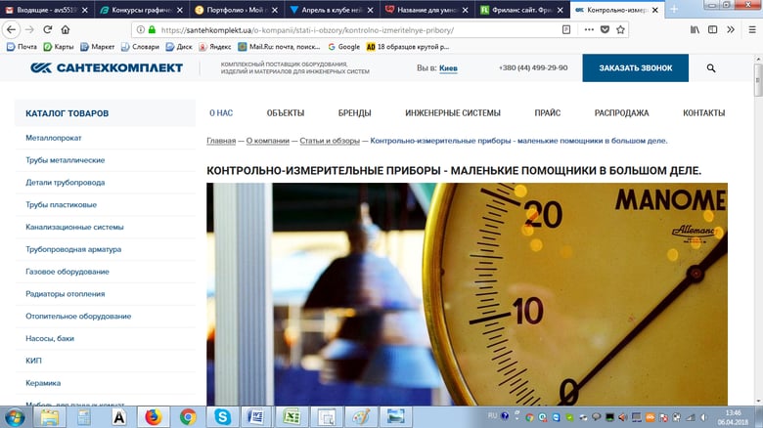Open Skype from the taskbar
763x428 pixels.
coord(222,417)
